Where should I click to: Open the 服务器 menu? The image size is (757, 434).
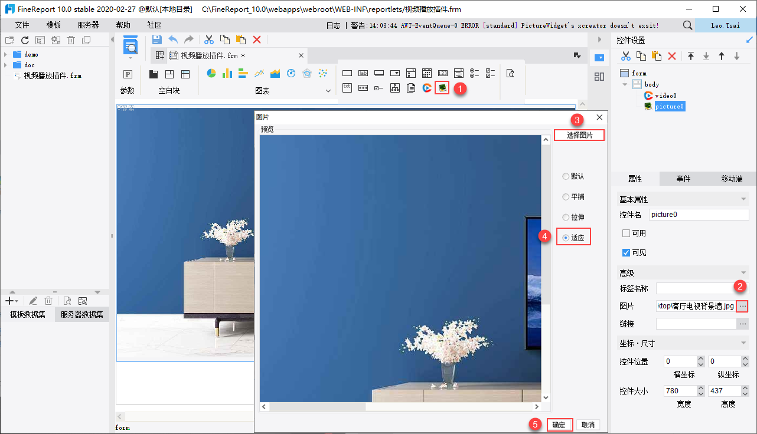click(x=88, y=25)
